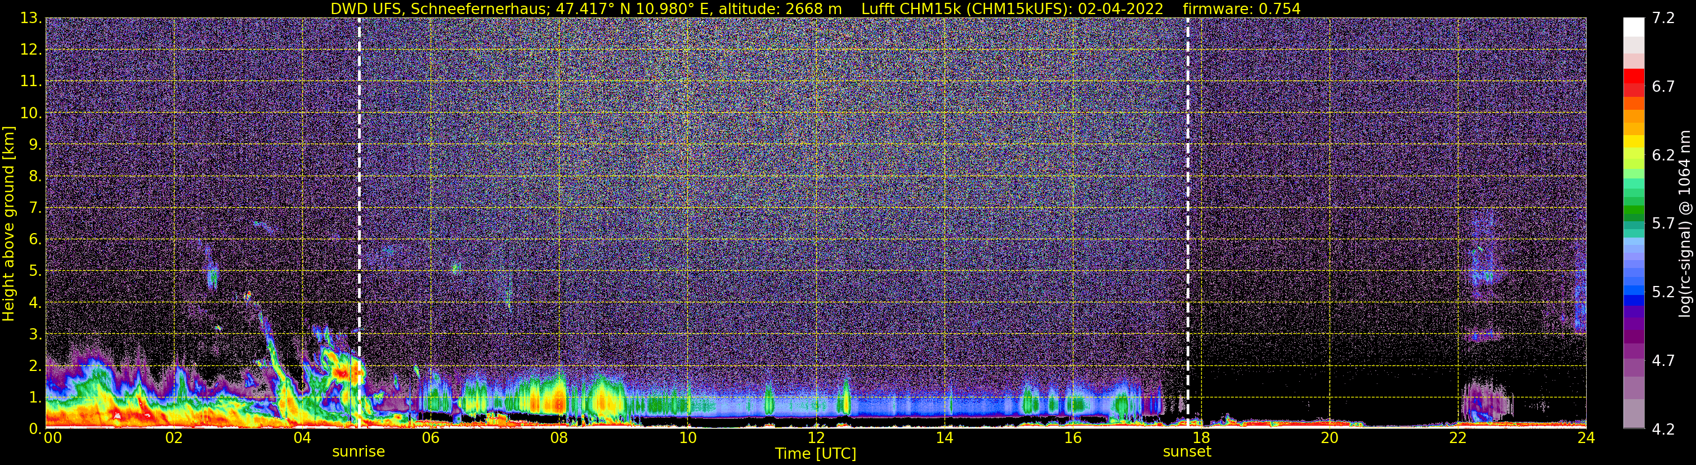Click the '9.' height axis tick label
This screenshot has height=465, width=1696.
tap(35, 144)
